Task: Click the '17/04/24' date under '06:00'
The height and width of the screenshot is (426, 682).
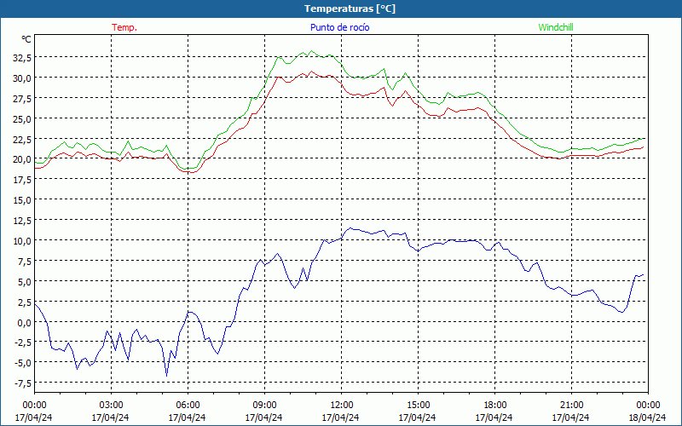Action: point(187,417)
